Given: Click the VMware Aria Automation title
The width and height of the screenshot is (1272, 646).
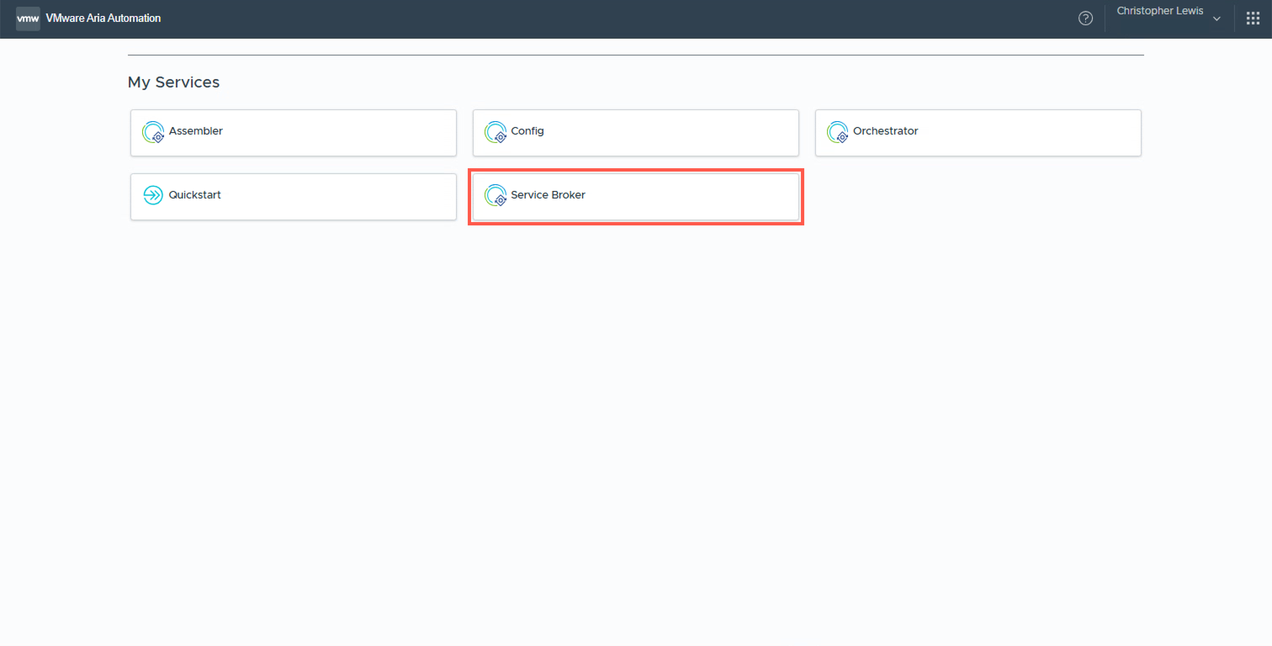Looking at the screenshot, I should pos(103,18).
